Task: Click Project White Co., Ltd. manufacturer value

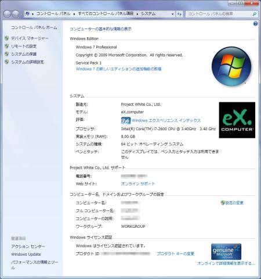Action: pos(141,105)
